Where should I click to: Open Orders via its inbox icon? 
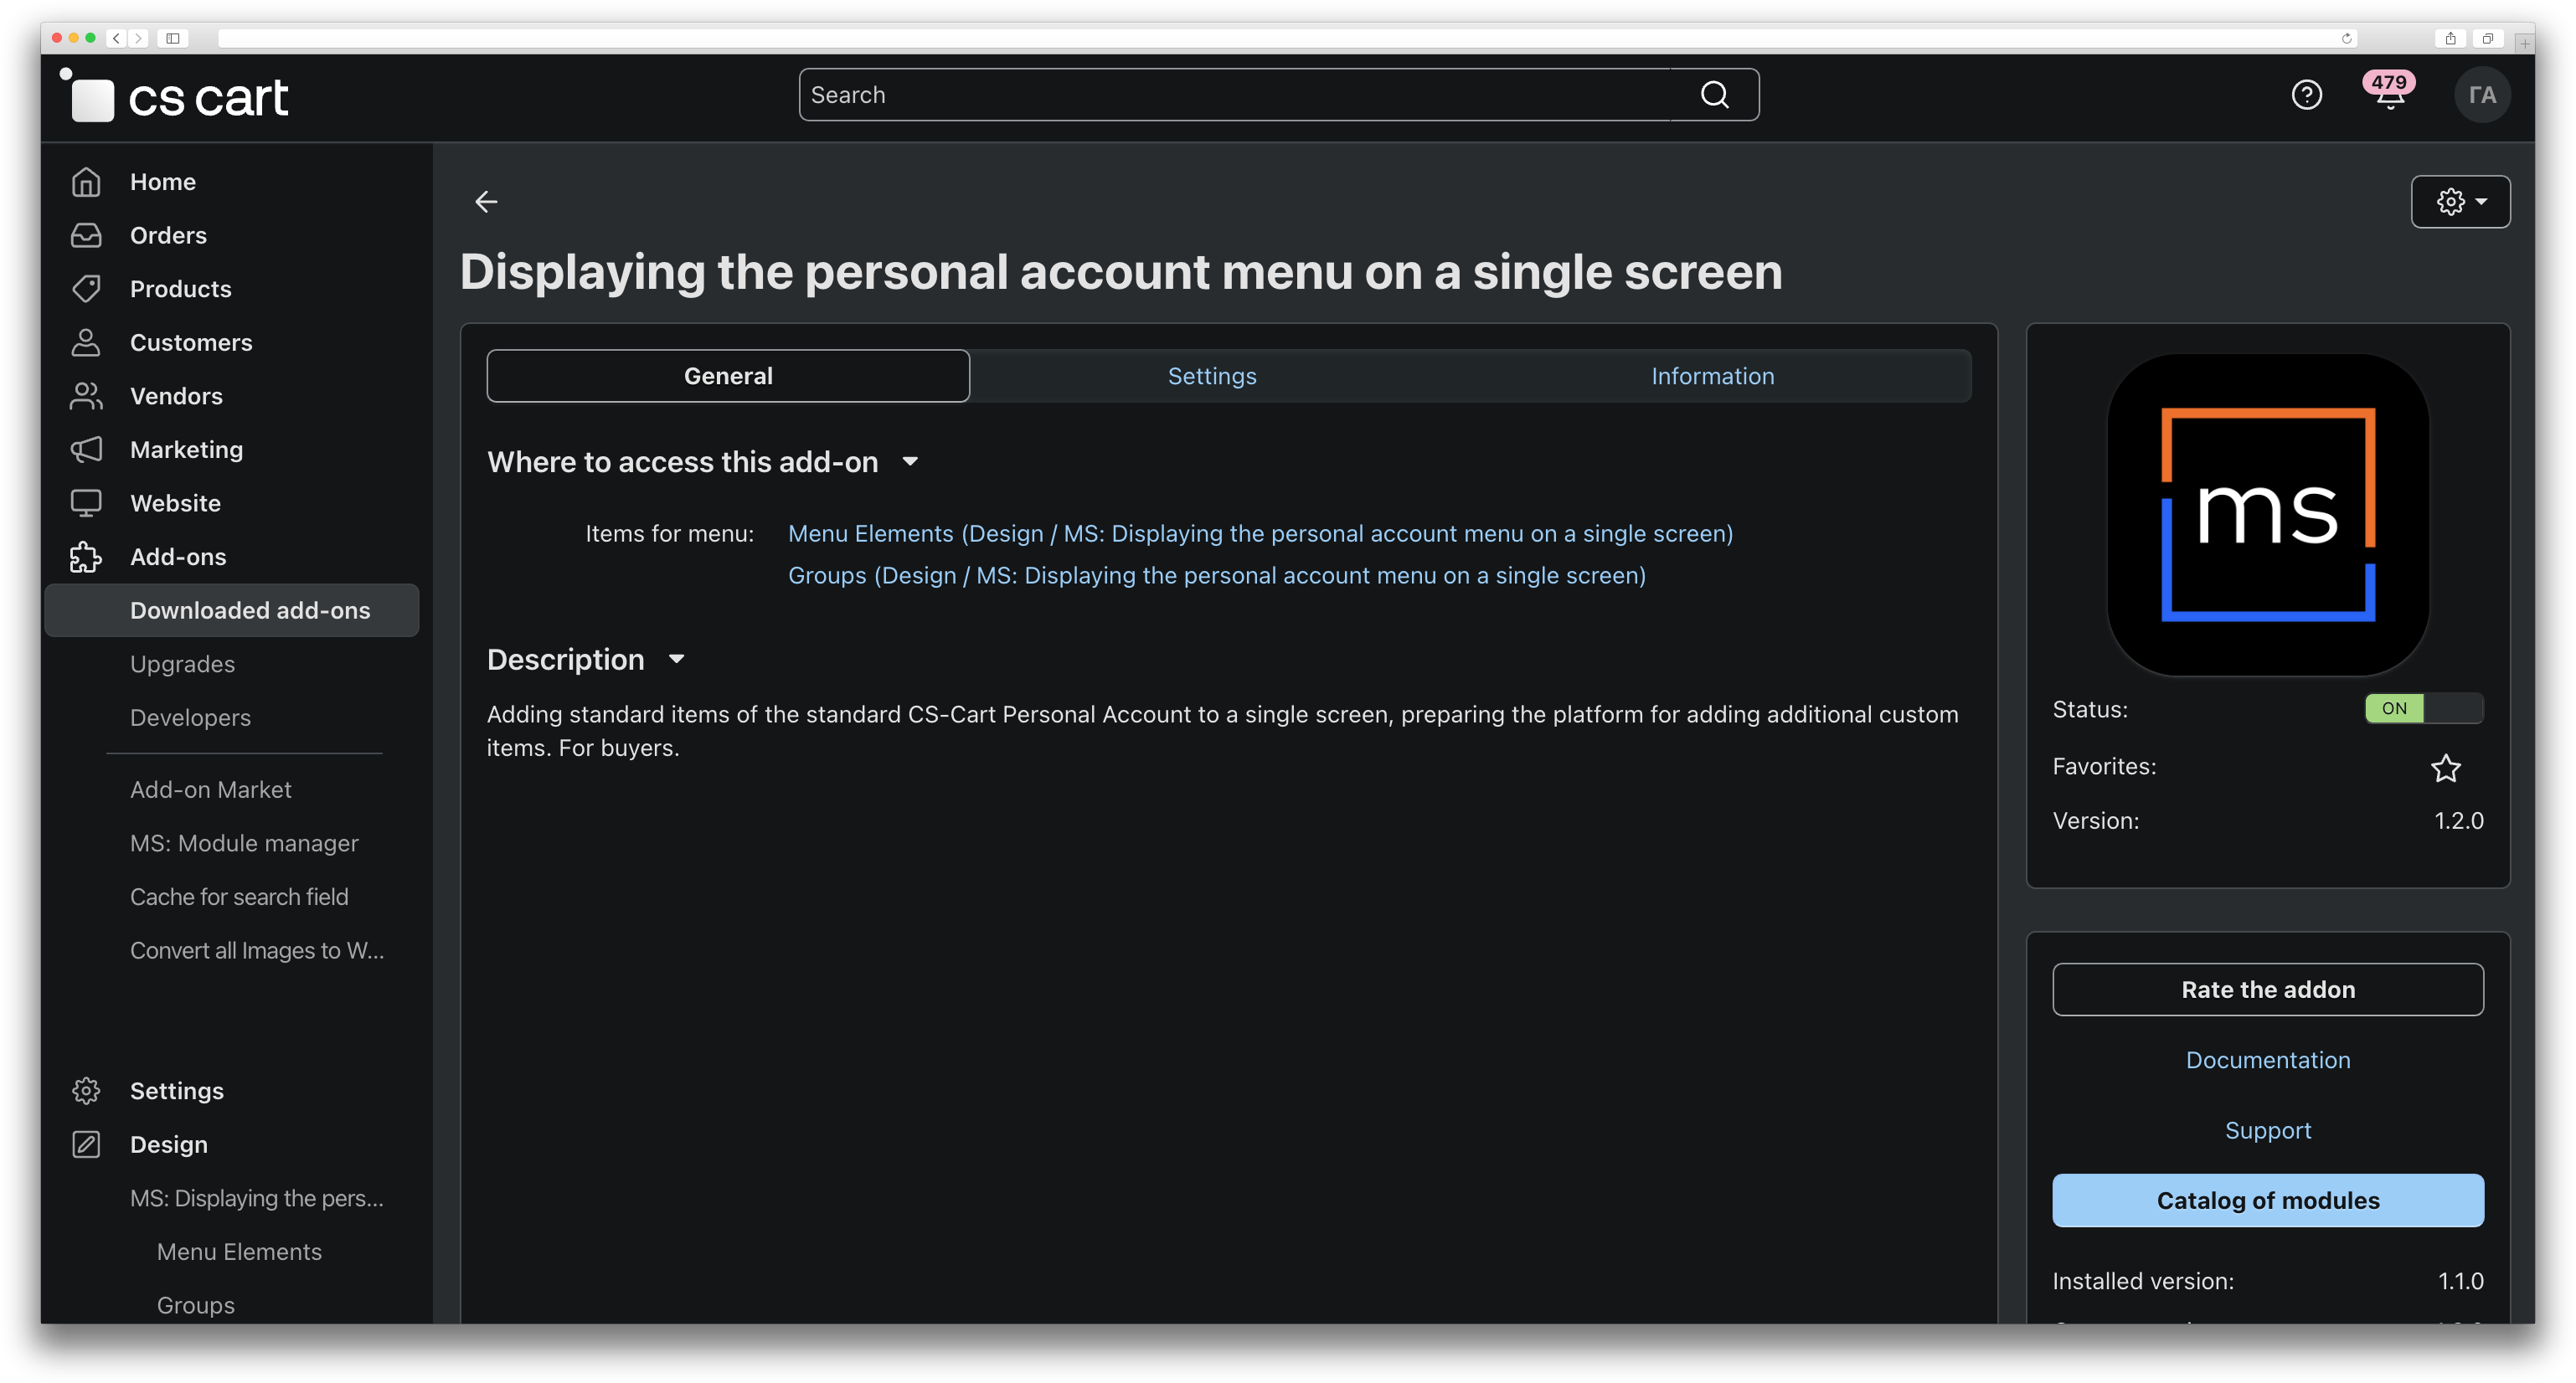point(86,235)
